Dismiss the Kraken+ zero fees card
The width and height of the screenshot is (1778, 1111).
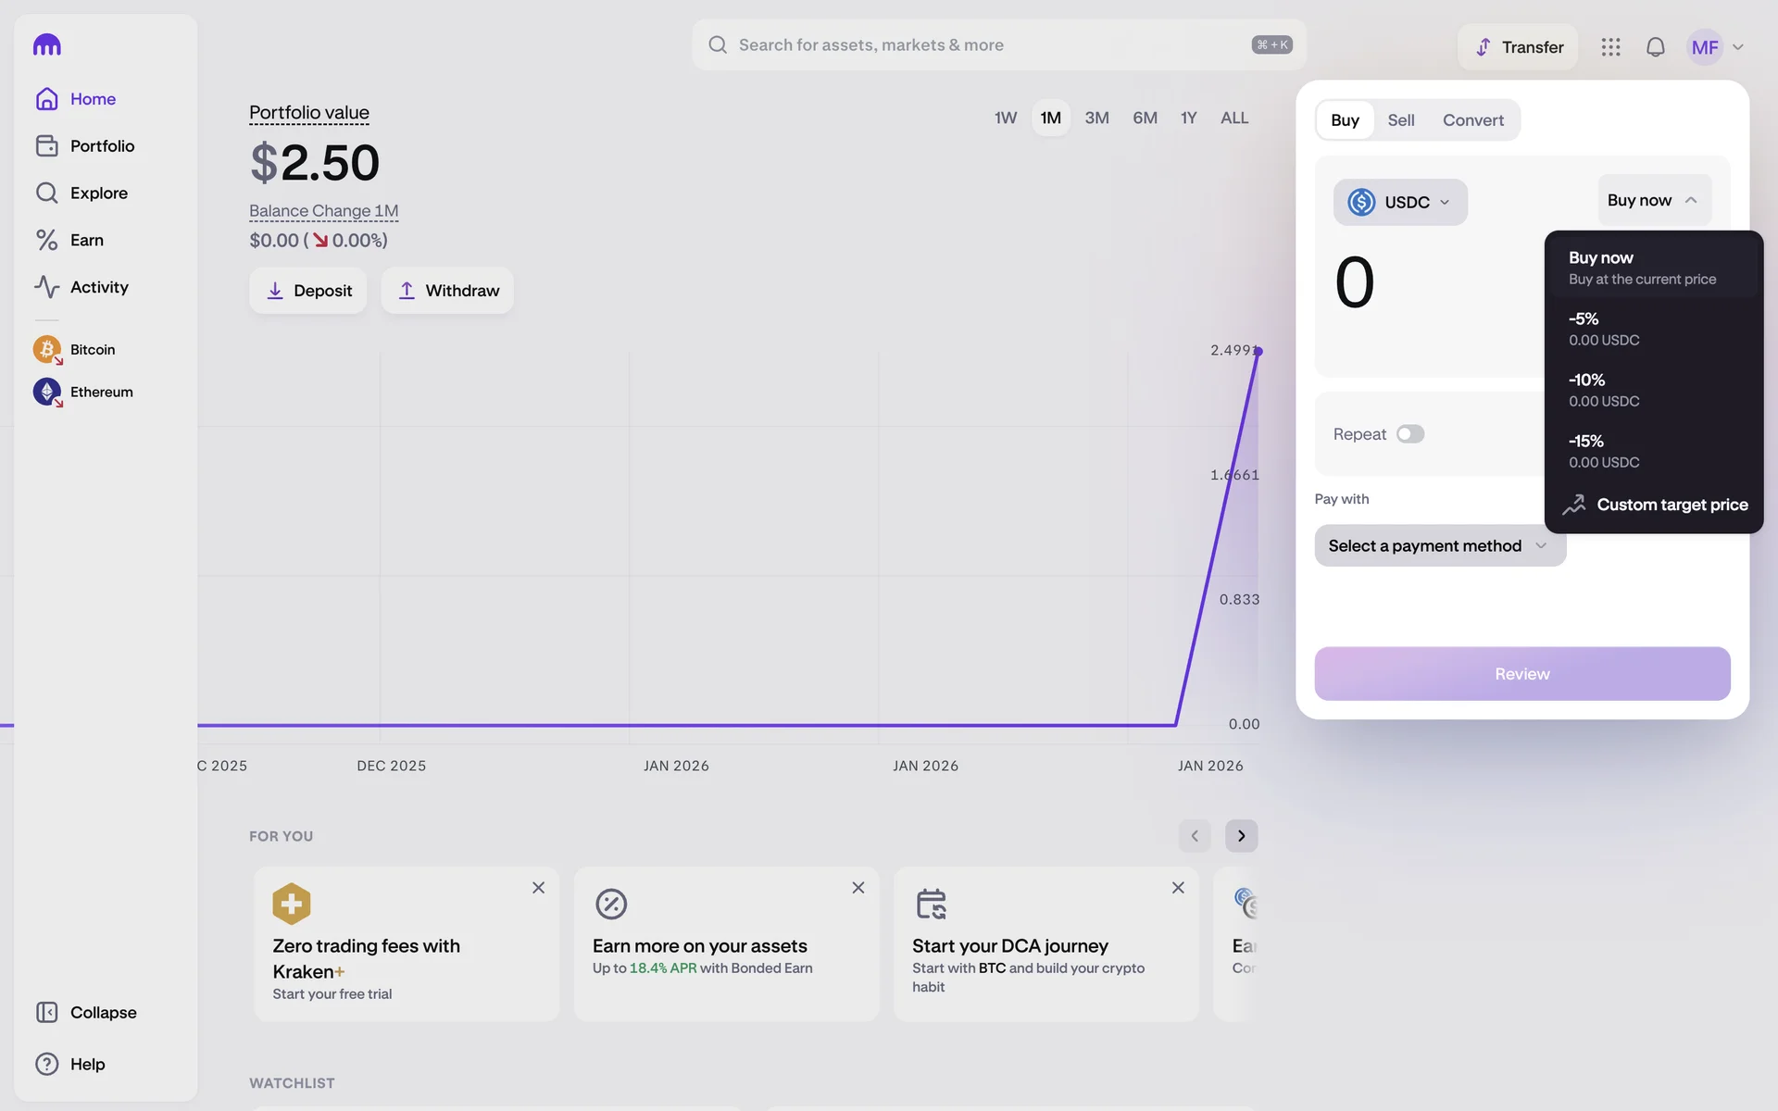pos(538,888)
